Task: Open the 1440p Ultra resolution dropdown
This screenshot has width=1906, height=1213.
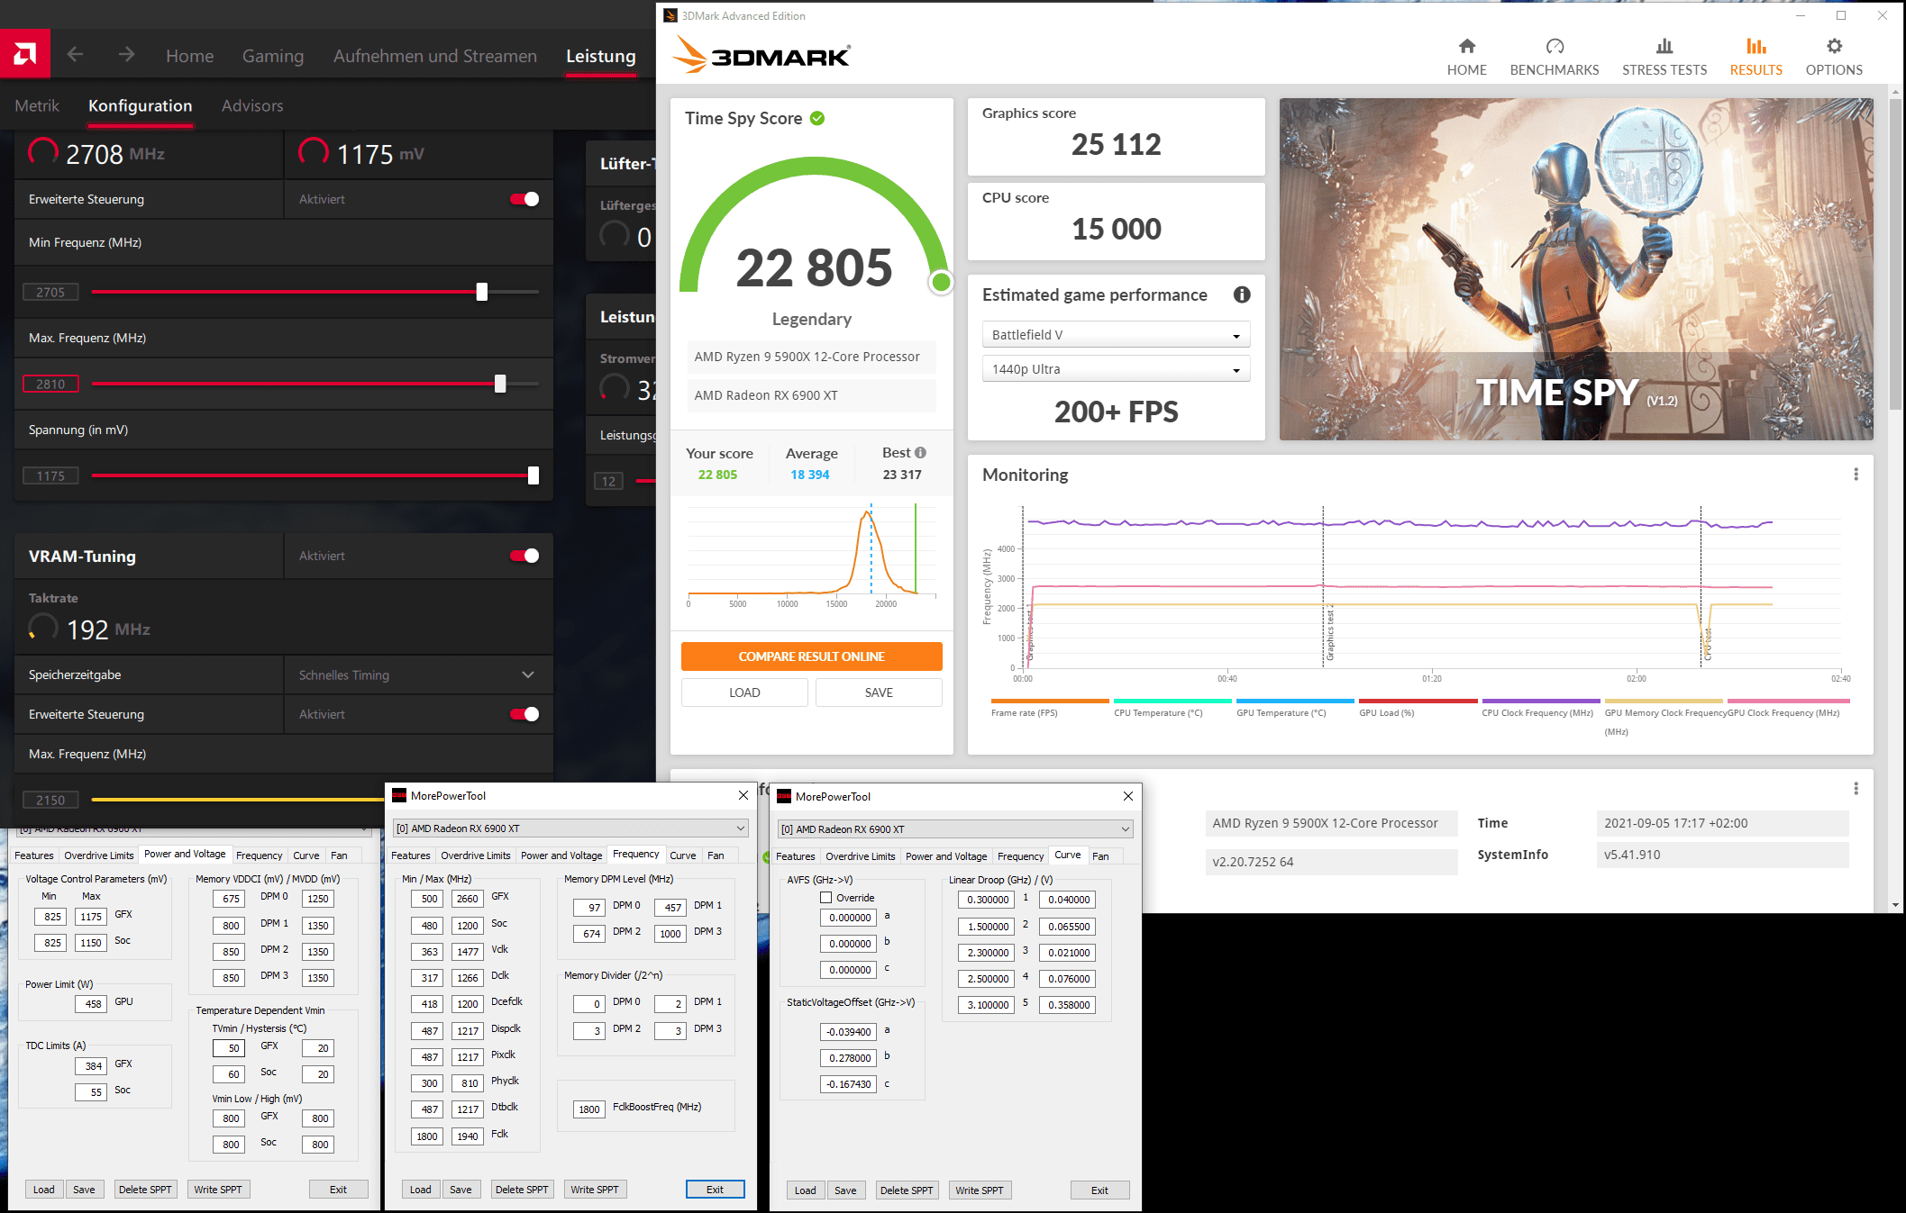Action: click(x=1115, y=369)
